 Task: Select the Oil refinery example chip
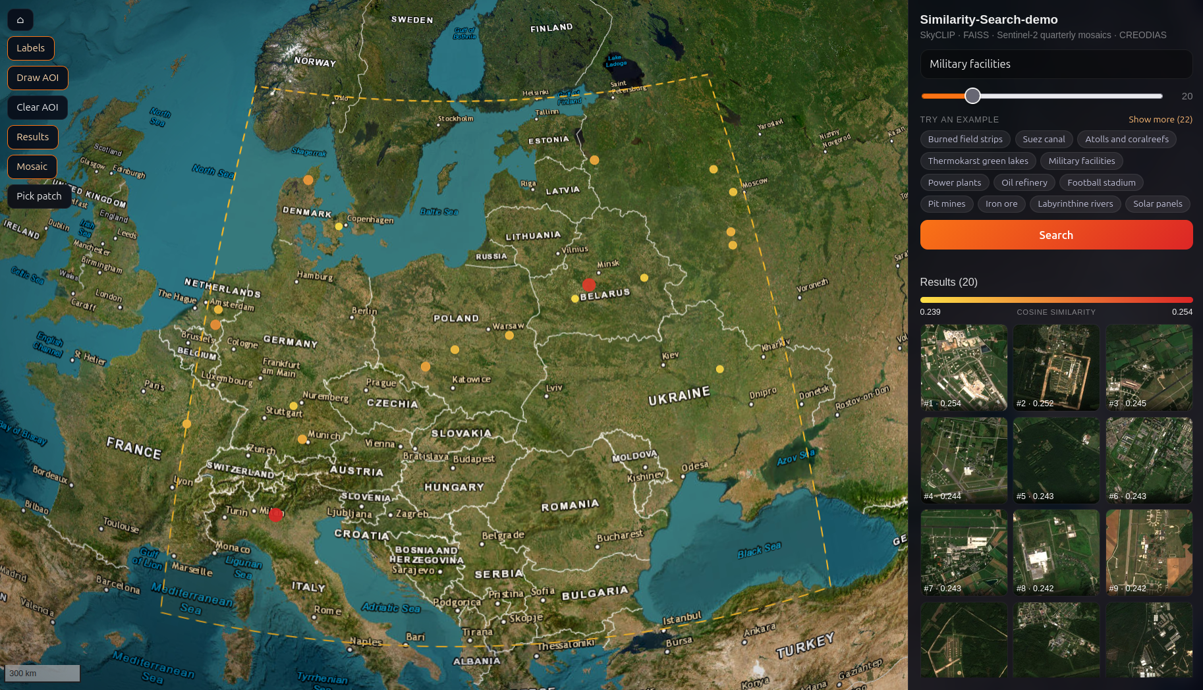point(1024,182)
